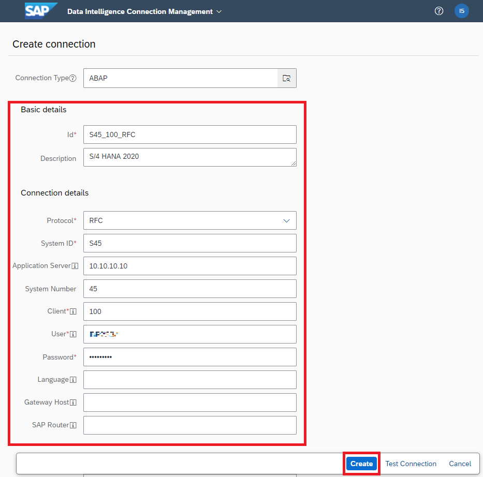
Task: Expand the Protocol dropdown
Action: click(x=286, y=220)
